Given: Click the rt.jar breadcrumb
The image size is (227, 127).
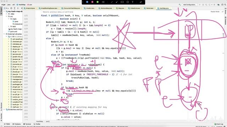Looking at the screenshot, I should pyautogui.click(x=4, y=5).
